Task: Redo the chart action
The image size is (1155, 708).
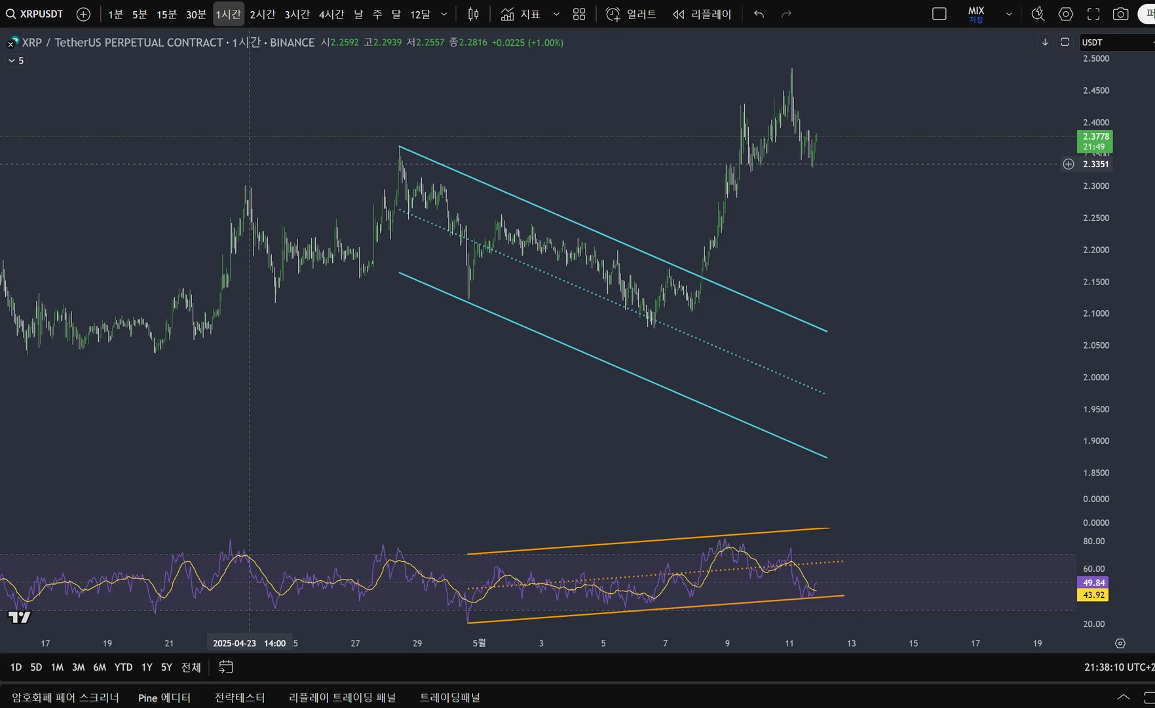Action: tap(787, 14)
